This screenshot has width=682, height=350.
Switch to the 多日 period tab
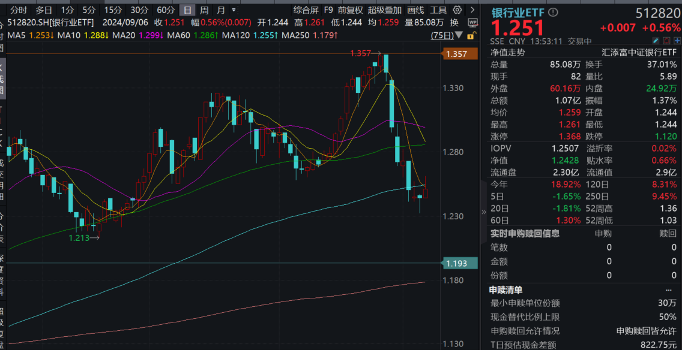43,10
